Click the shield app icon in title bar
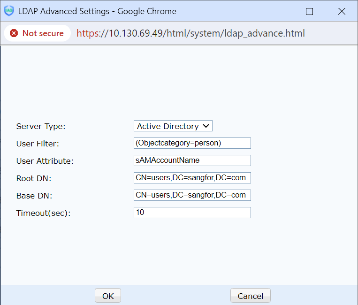Viewport: 358px width, 305px height. click(9, 11)
